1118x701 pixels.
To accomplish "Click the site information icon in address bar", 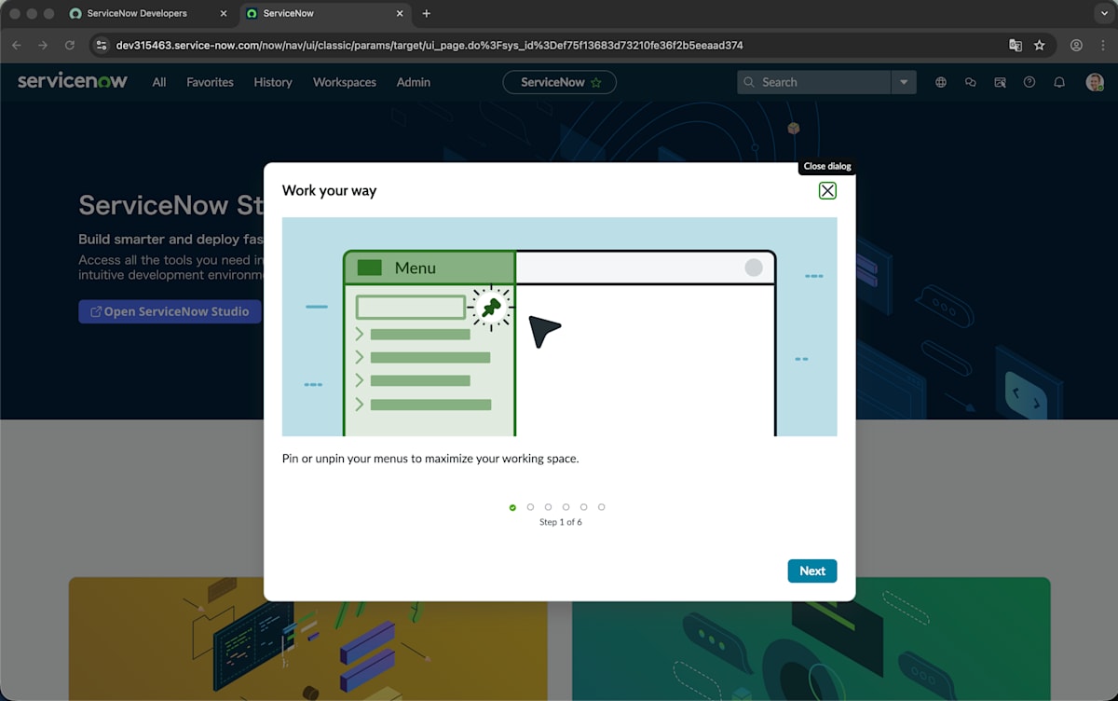I will coord(102,45).
